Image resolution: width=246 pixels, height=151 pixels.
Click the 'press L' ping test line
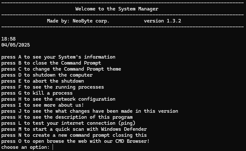(x=68, y=123)
